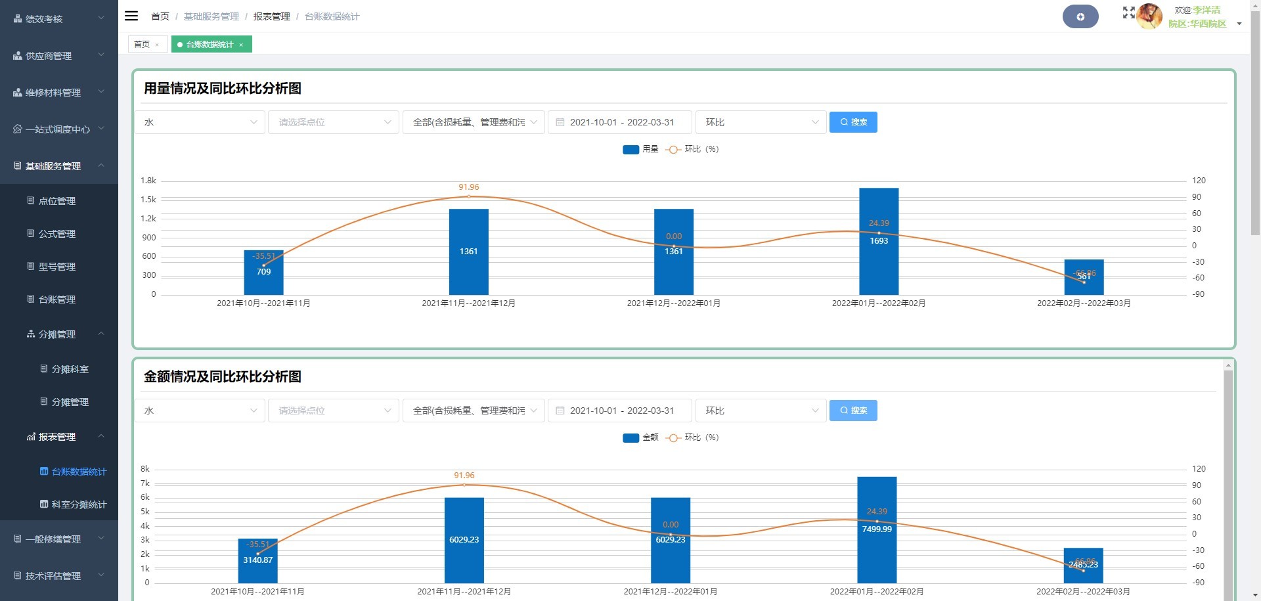Toggle 环比 (%) legend in amount chart
The image size is (1261, 601).
[692, 437]
